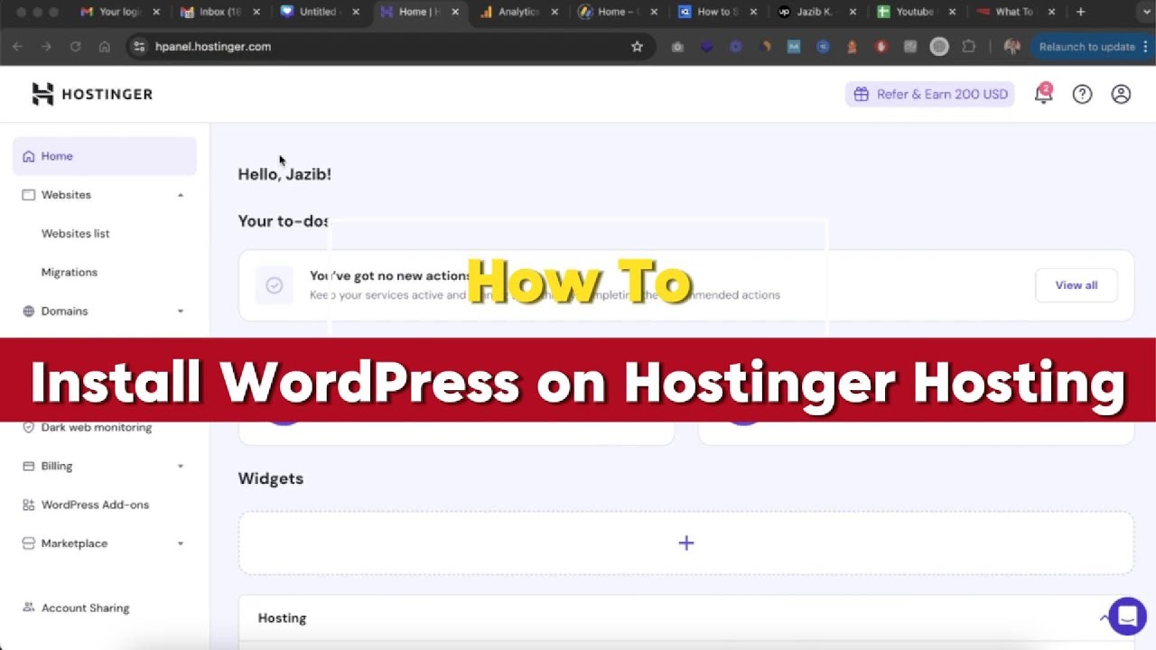
Task: Open Websites list
Action: click(76, 234)
